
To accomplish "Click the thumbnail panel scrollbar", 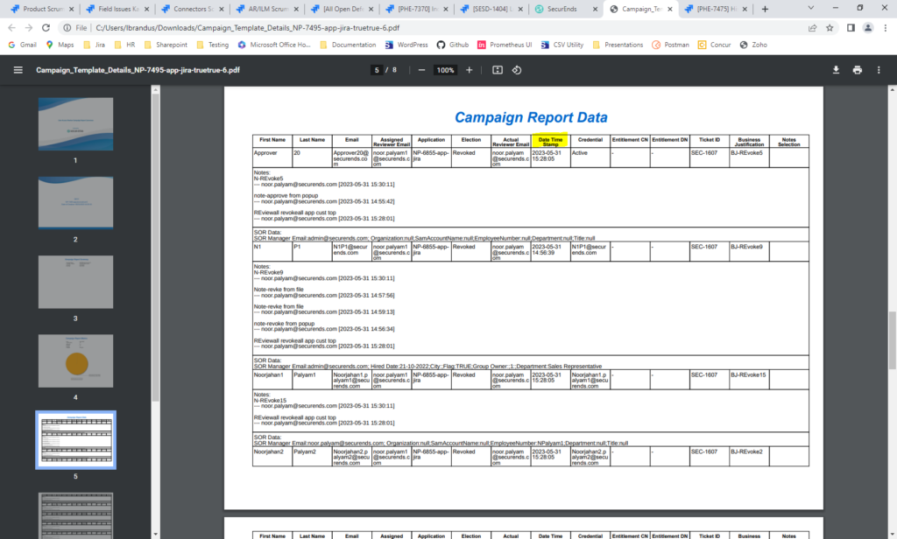I will [156, 246].
